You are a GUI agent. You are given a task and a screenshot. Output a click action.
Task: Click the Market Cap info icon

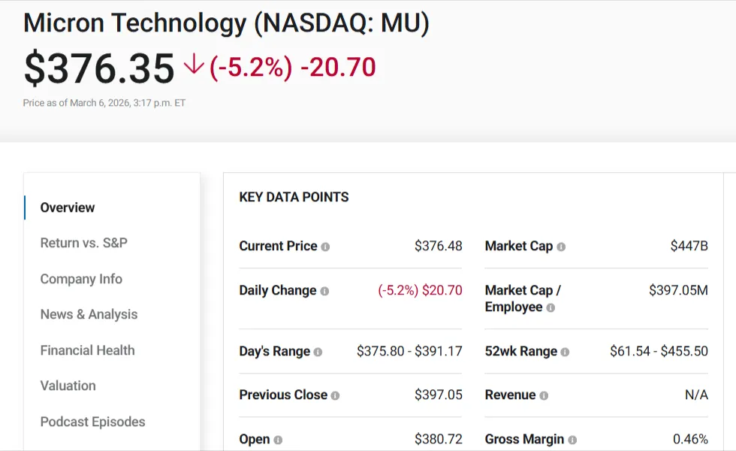(560, 246)
